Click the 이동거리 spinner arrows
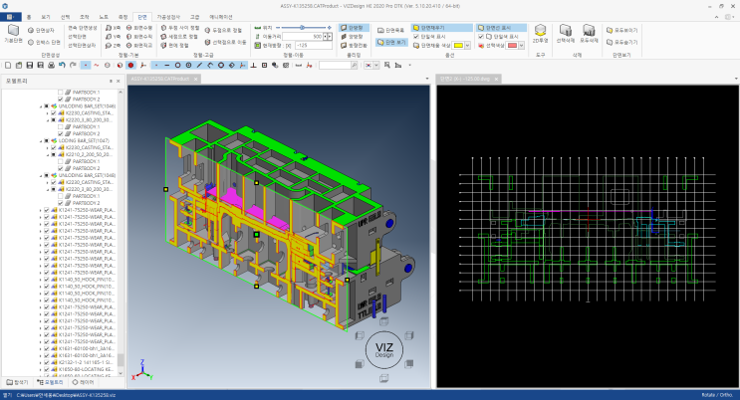 tap(328, 37)
